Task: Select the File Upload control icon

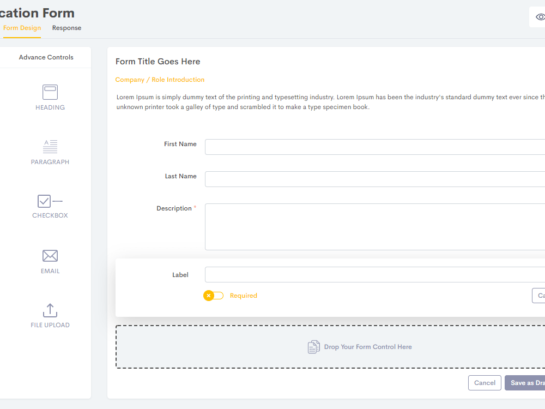Action: coord(50,310)
